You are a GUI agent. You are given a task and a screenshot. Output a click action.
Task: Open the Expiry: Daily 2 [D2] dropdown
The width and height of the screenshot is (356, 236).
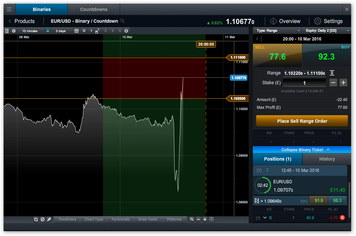point(327,31)
